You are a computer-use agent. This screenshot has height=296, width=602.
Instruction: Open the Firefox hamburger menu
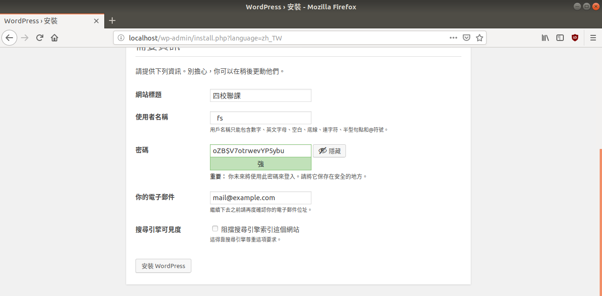click(x=593, y=38)
